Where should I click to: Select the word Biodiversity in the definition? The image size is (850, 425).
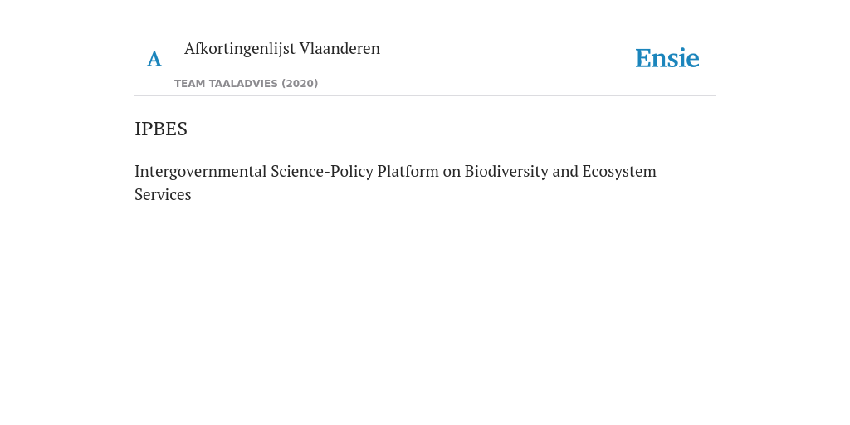point(506,171)
